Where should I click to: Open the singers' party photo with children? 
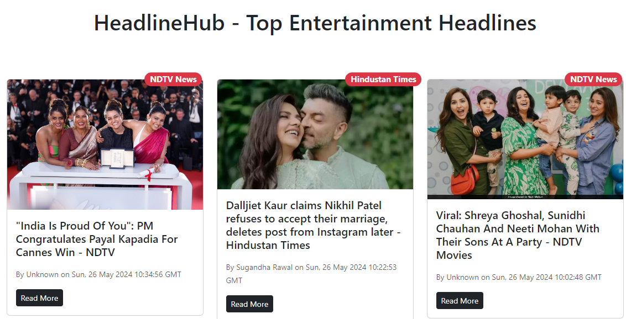pos(525,139)
